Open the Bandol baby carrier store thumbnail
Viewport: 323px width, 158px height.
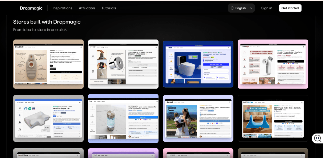pos(198,118)
